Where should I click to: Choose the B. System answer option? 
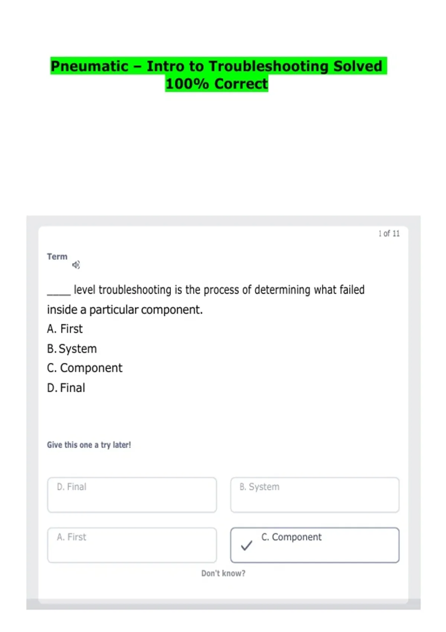click(x=315, y=495)
